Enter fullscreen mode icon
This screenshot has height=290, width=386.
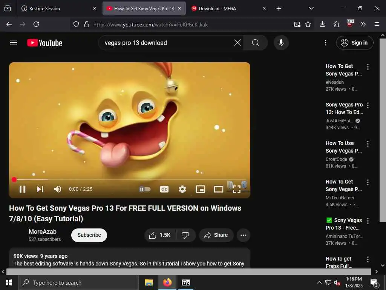click(237, 189)
